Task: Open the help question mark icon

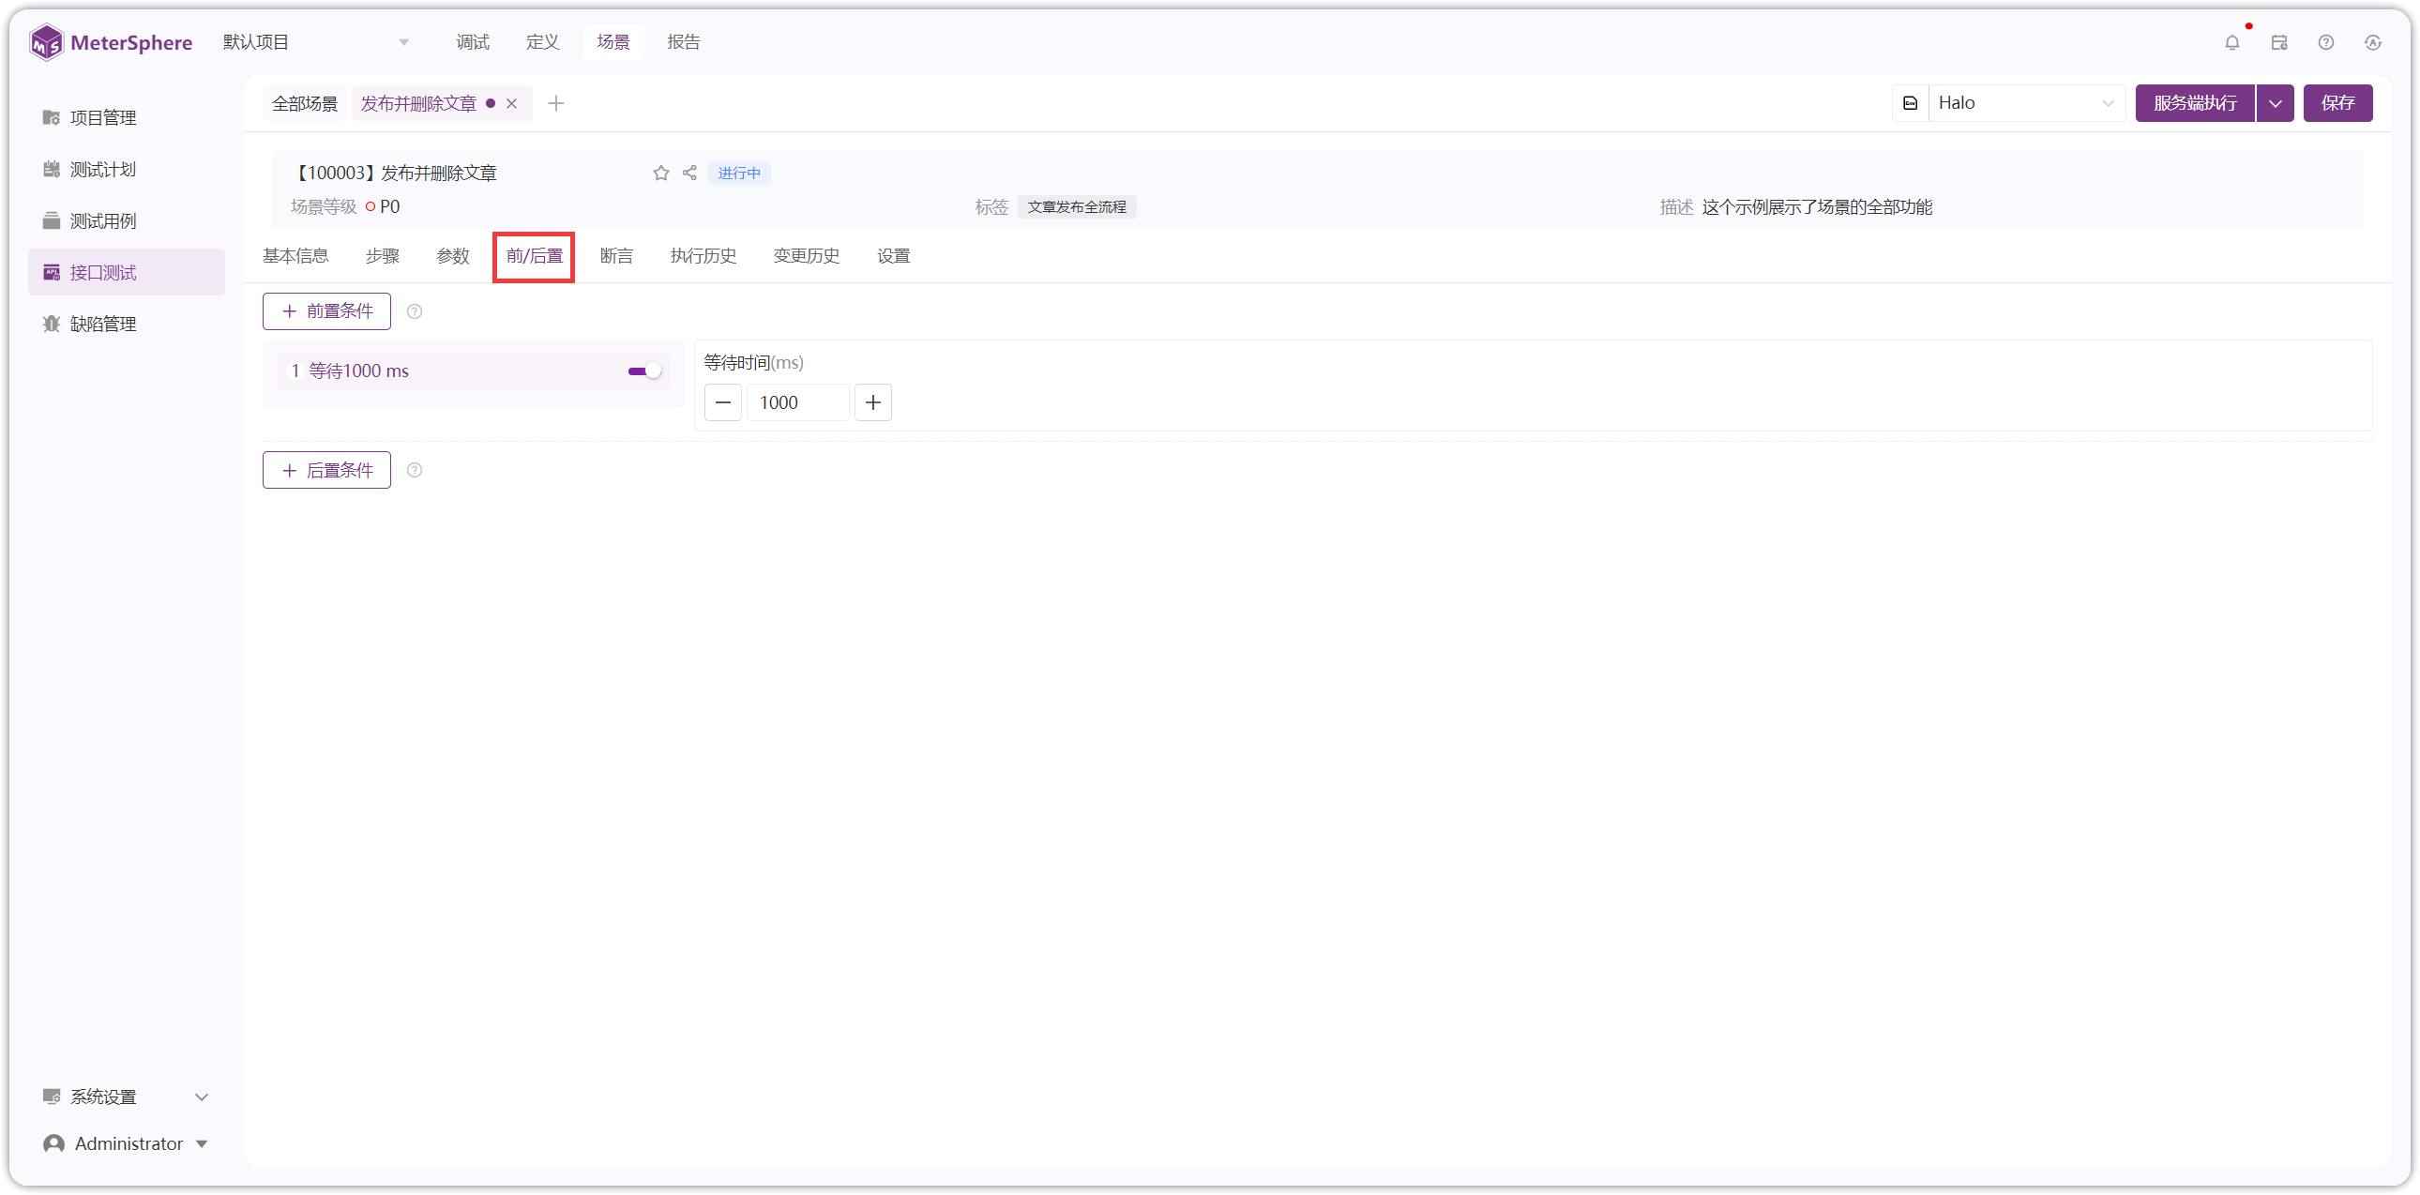Action: click(2326, 42)
